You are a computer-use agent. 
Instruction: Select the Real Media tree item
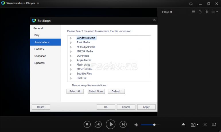[x=83, y=42]
